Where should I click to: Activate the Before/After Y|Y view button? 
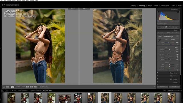click(x=13, y=87)
